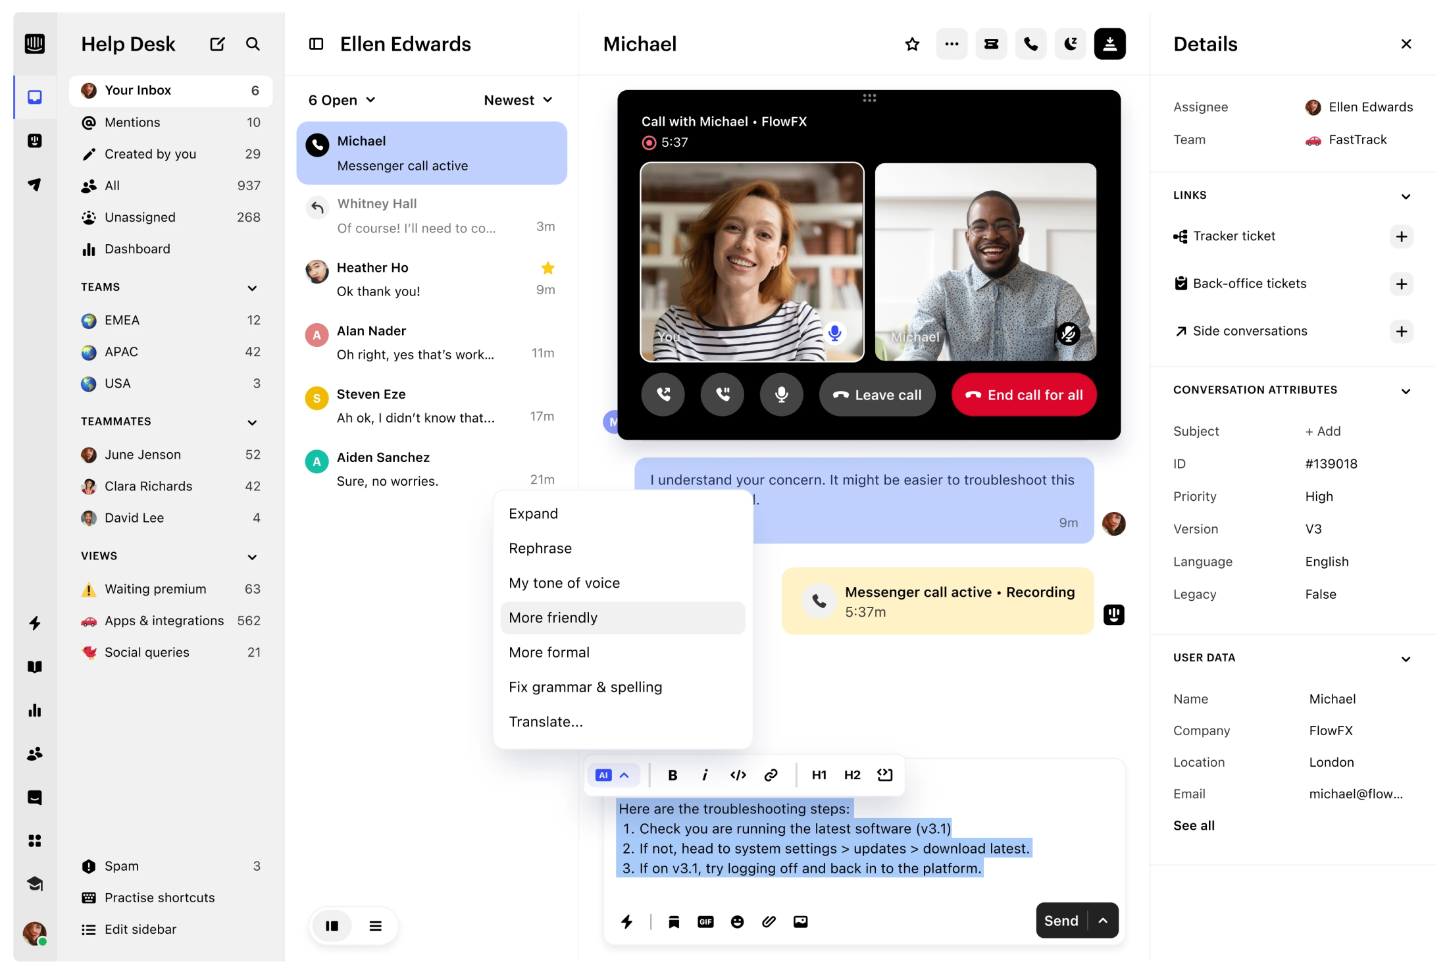
Task: Attach a file to the message
Action: pos(769,921)
